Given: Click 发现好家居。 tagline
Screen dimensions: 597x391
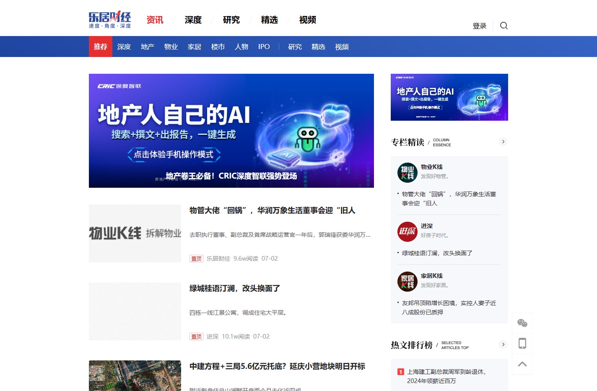Looking at the screenshot, I should coord(436,285).
